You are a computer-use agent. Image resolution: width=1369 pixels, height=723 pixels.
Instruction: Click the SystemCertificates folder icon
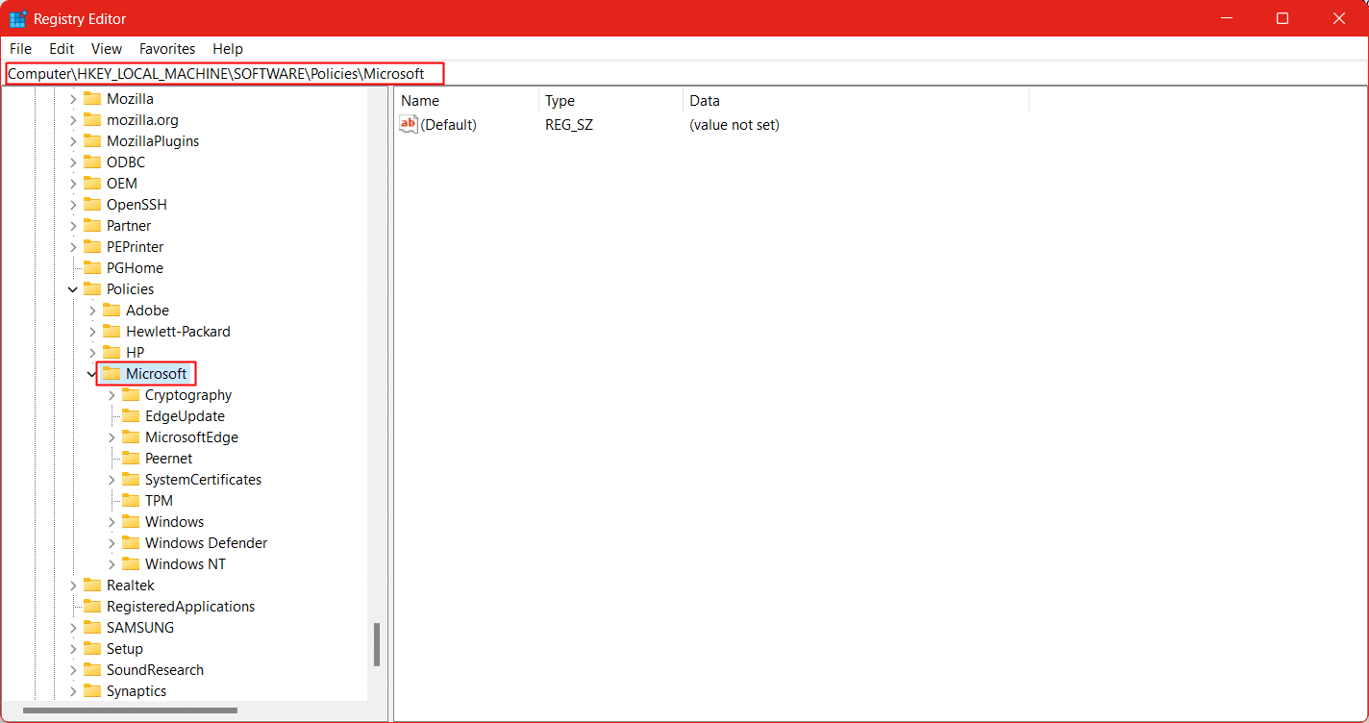(131, 480)
